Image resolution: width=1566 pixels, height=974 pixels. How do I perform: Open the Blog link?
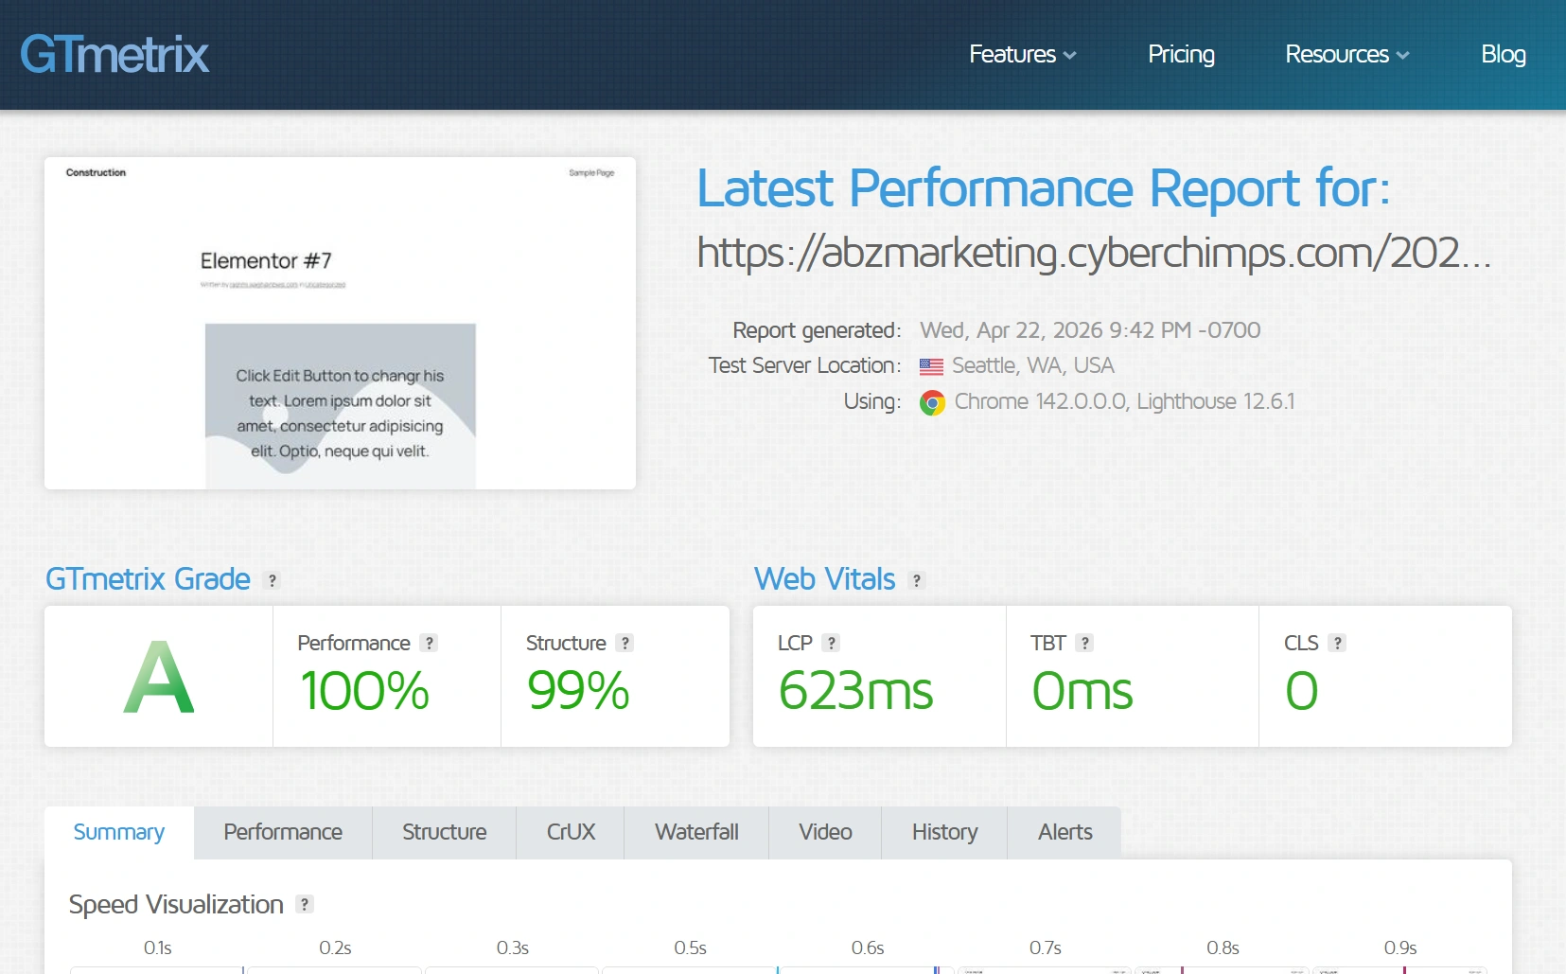click(1503, 54)
